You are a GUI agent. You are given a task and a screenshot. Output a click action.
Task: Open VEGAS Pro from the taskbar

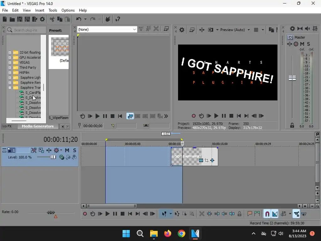pyautogui.click(x=195, y=233)
